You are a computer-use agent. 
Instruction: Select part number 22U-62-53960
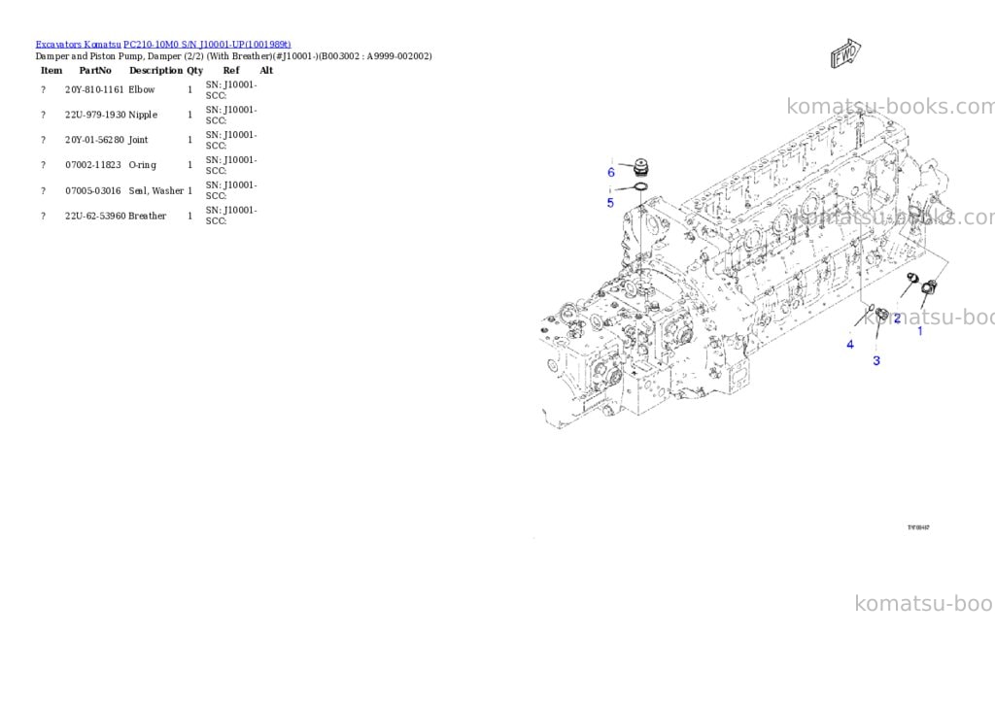[94, 217]
